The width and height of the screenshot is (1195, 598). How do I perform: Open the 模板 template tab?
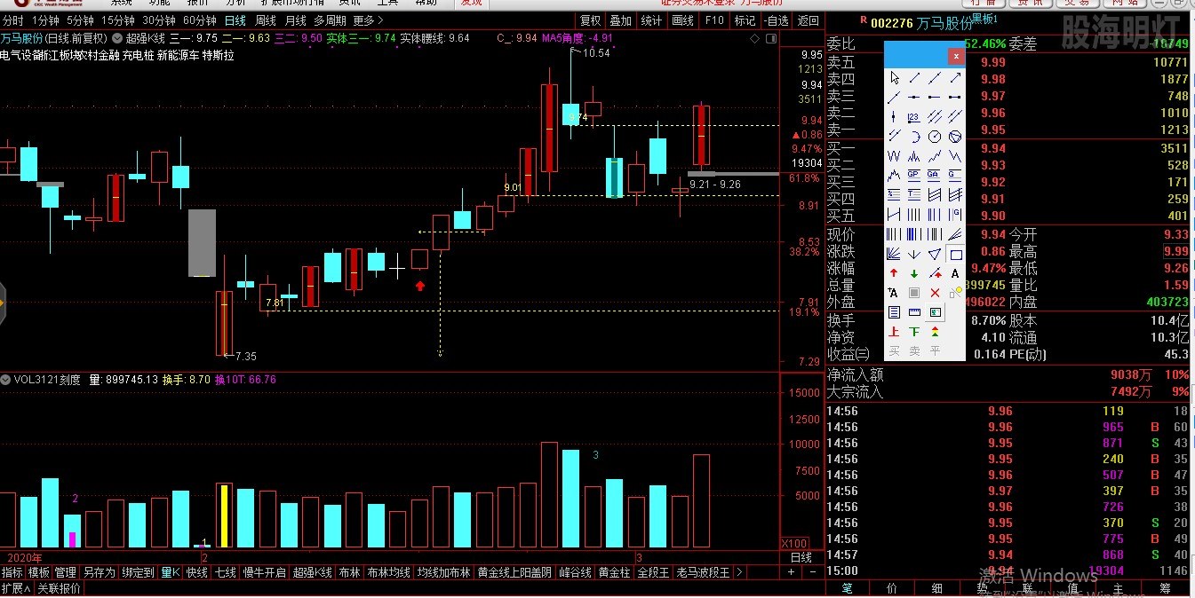point(38,572)
